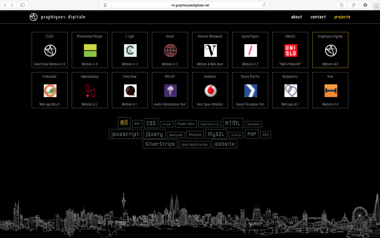Click the "Wall of Warmth" caption
Image resolution: width=380 pixels, height=238 pixels.
pyautogui.click(x=290, y=64)
